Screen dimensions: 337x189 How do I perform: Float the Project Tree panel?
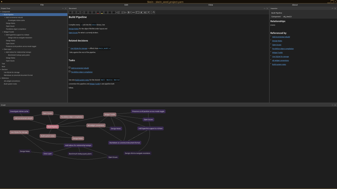pyautogui.click(x=63, y=8)
